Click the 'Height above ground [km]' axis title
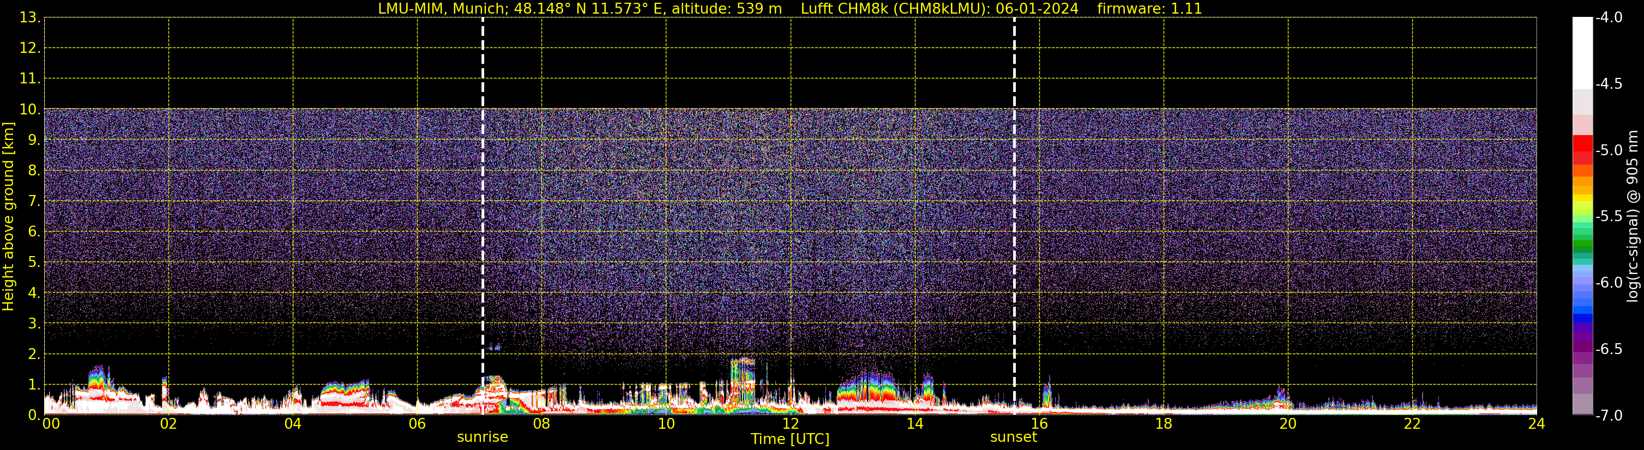1644x450 pixels. pyautogui.click(x=8, y=217)
